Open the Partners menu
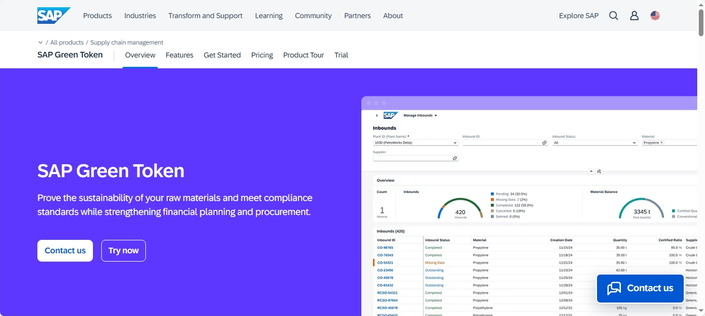 pyautogui.click(x=358, y=16)
